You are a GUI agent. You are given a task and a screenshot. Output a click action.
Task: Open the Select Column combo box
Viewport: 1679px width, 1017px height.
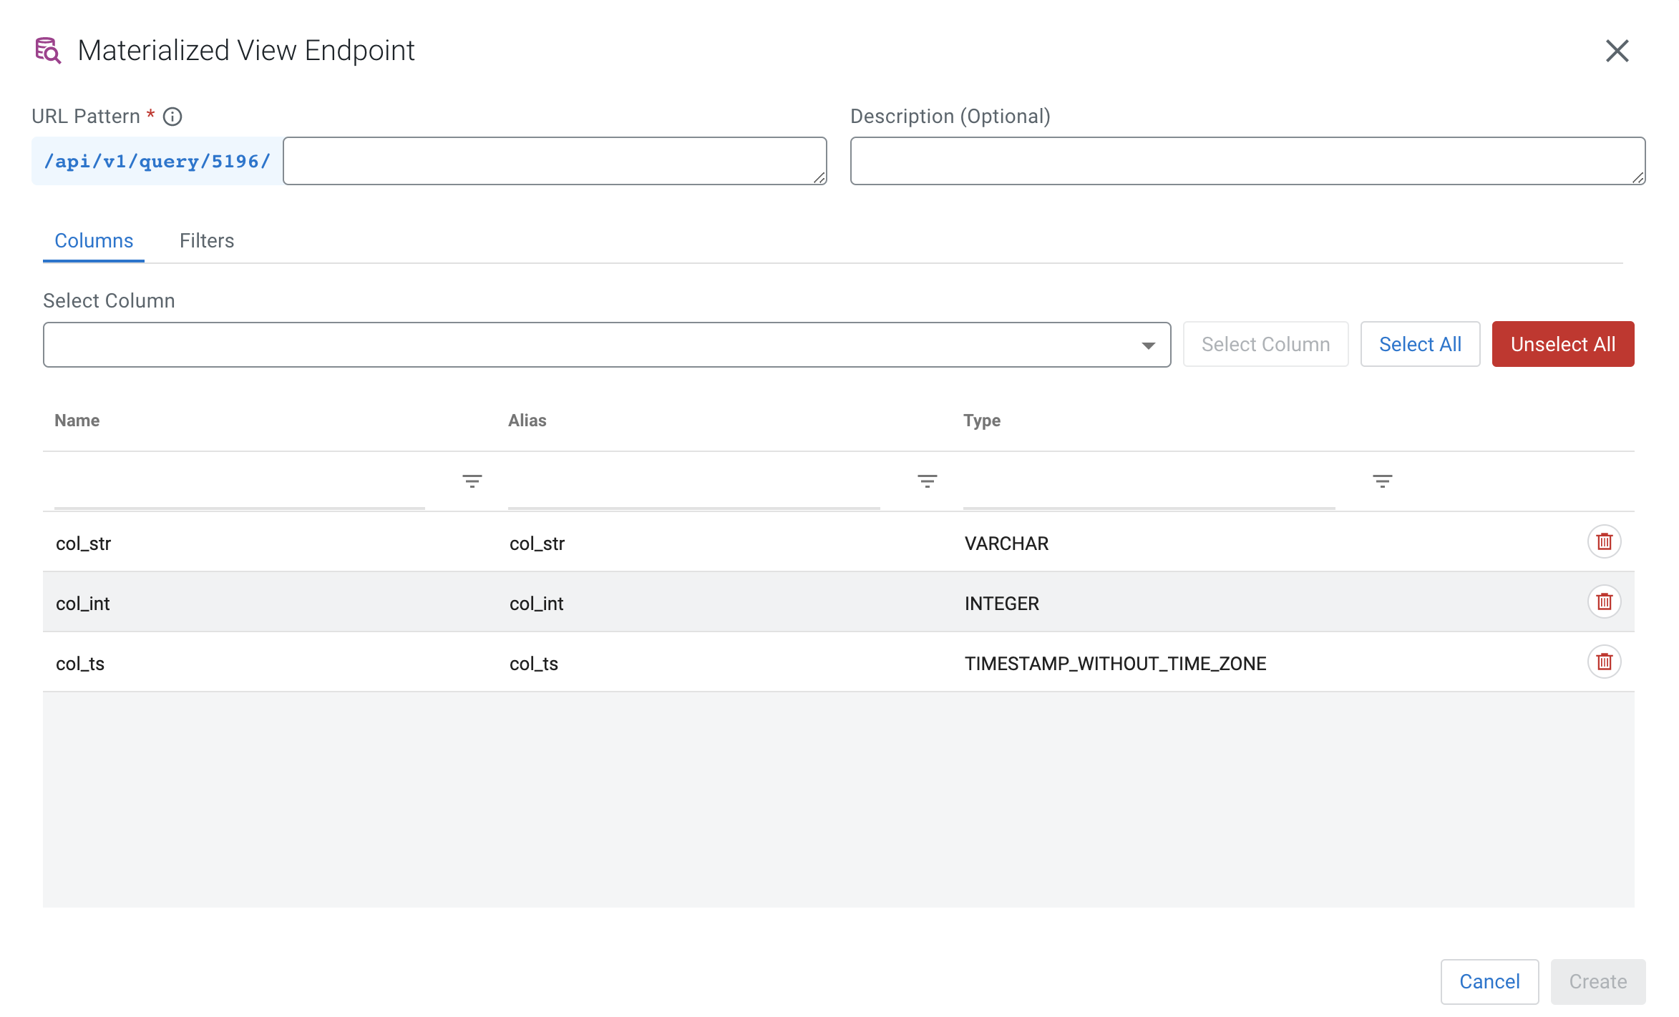(587, 345)
